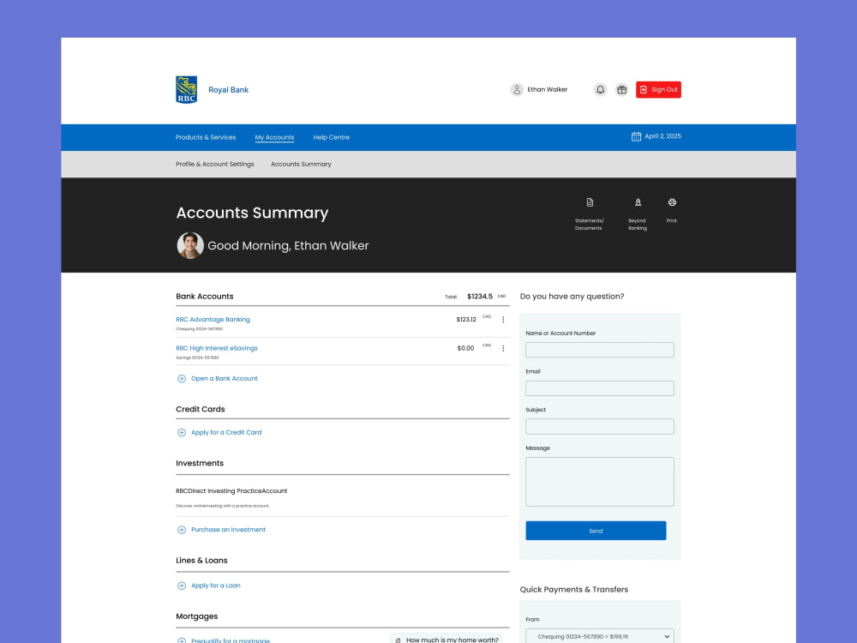Click Apply for a Credit Card link
Screen dimensions: 857x643
[226, 432]
